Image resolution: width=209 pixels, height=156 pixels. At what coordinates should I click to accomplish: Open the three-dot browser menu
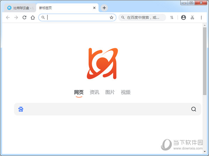[x=201, y=17]
